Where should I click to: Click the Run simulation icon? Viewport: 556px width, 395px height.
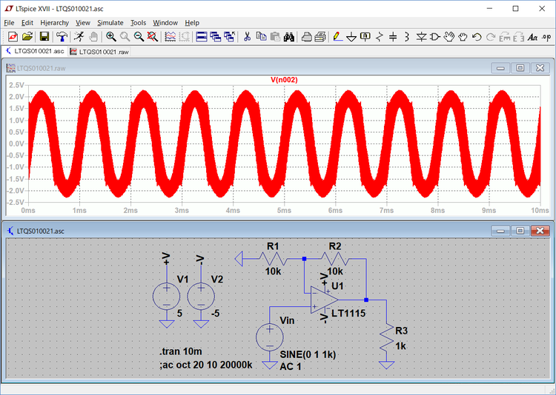(x=79, y=36)
